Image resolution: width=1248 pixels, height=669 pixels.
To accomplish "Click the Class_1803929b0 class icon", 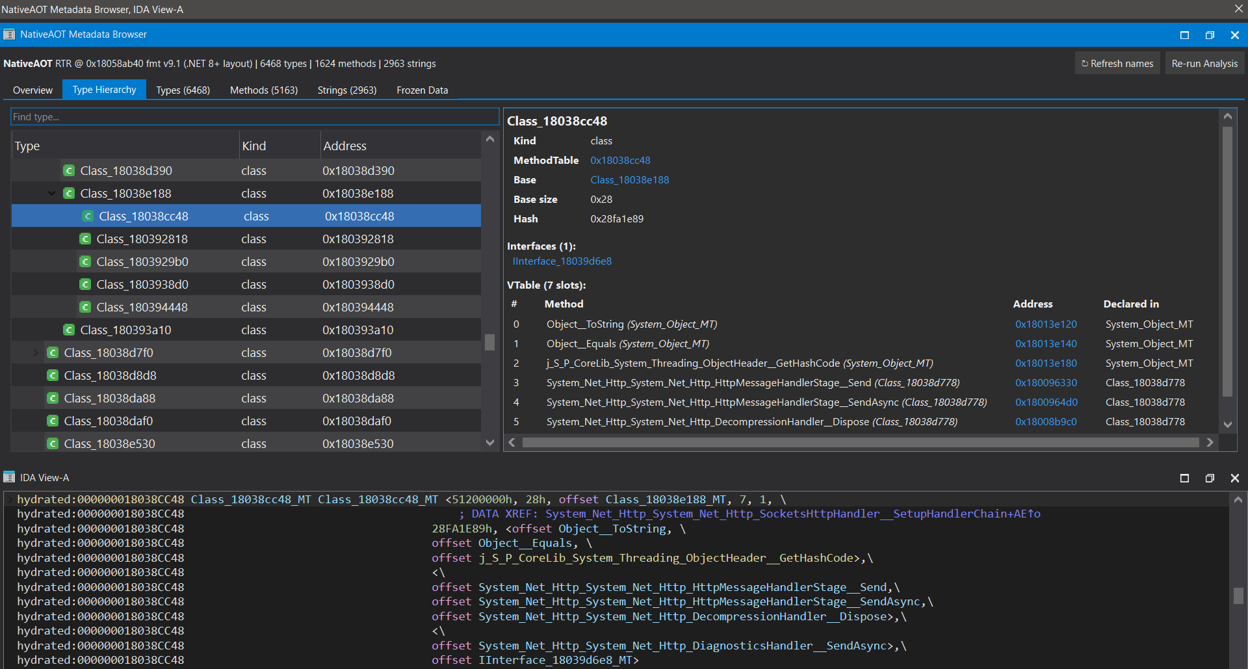I will point(85,262).
